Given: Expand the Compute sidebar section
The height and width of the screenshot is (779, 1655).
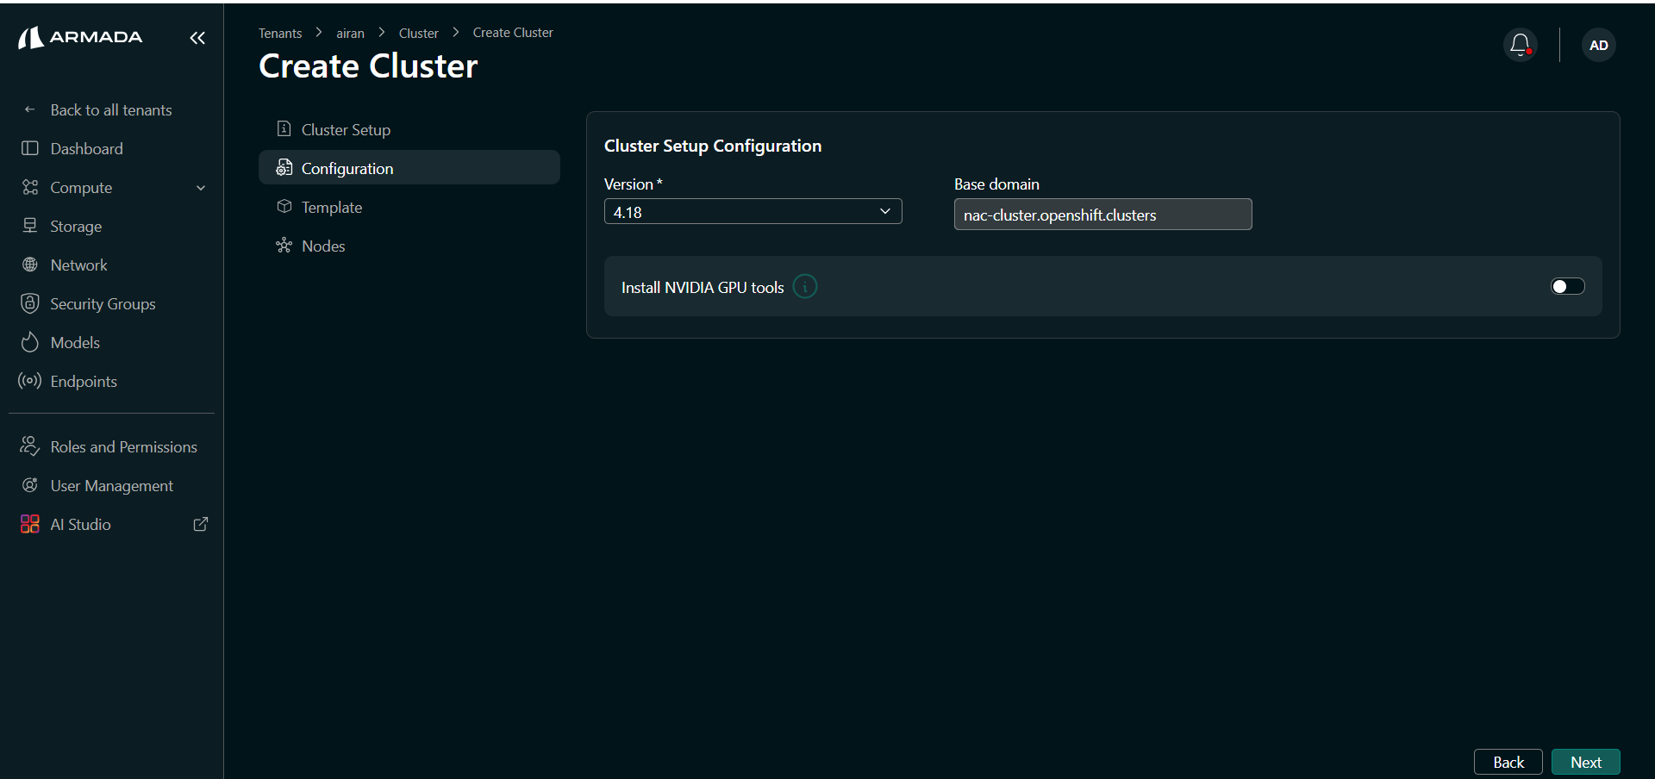Looking at the screenshot, I should 201,187.
